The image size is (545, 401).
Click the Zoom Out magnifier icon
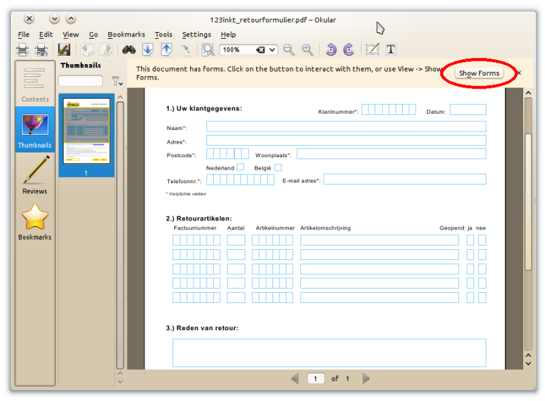pos(289,50)
